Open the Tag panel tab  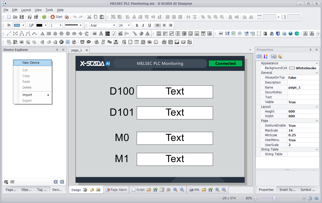click(x=42, y=190)
